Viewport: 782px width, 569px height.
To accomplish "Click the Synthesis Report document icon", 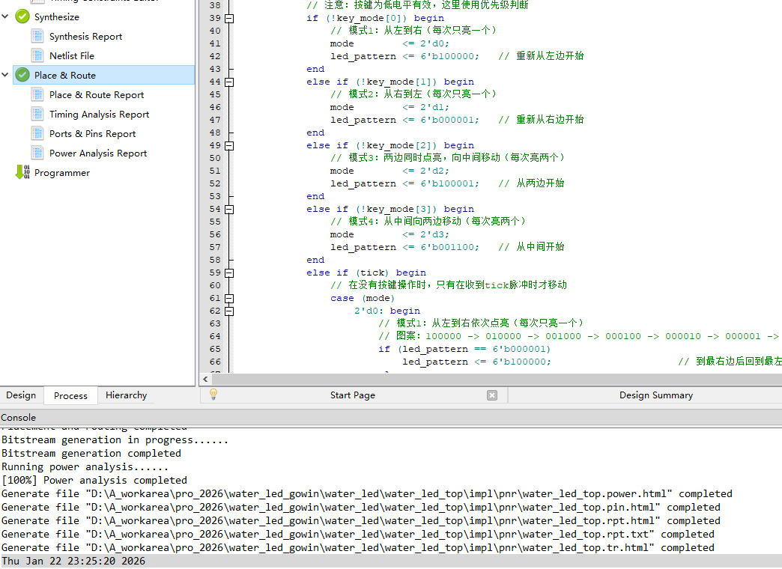I will 37,36.
